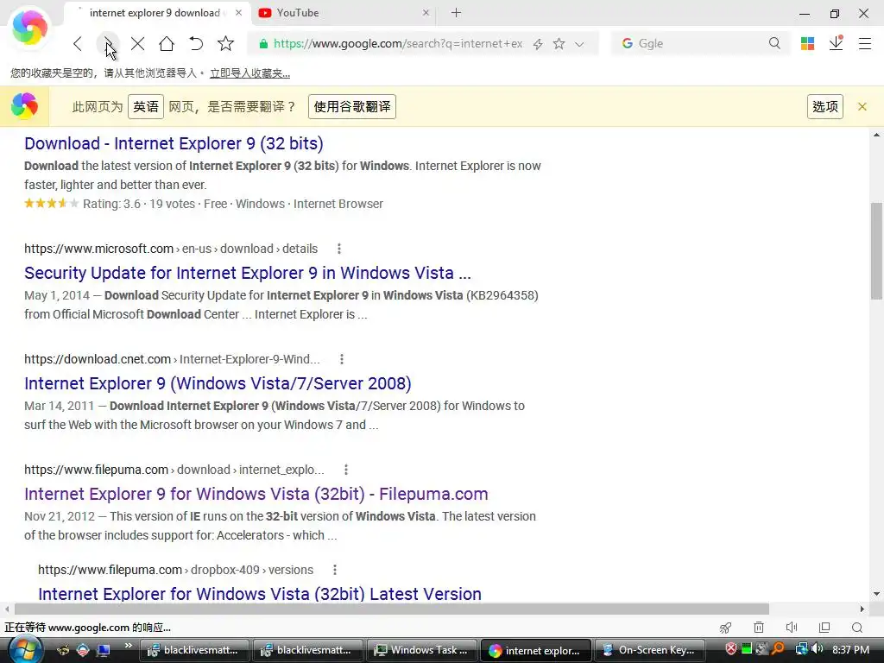Expand quick launch overflow chevron
Viewport: 884px width, 663px height.
[129, 646]
